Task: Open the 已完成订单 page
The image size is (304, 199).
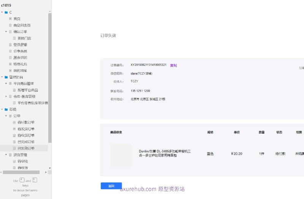Action: pyautogui.click(x=26, y=142)
